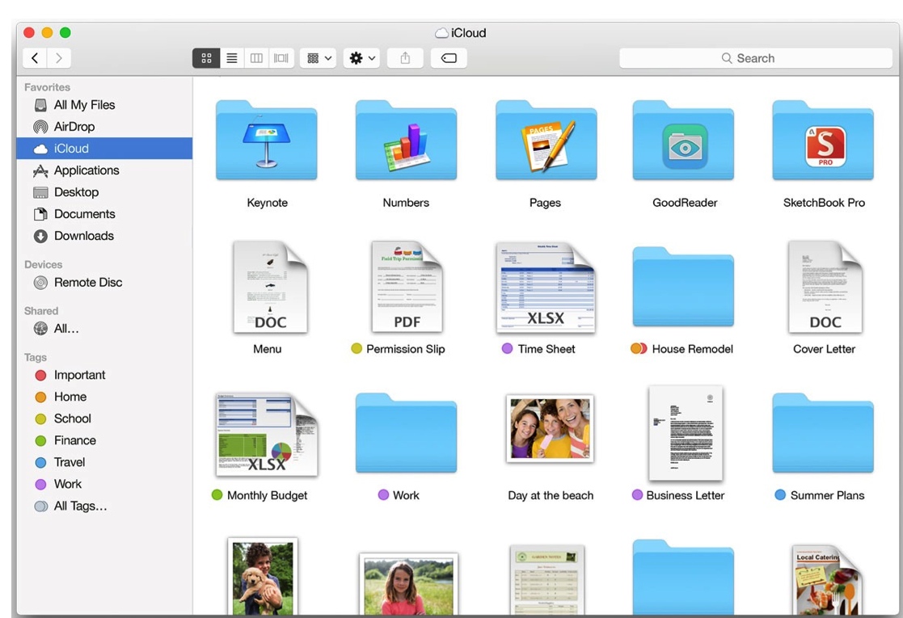This screenshot has height=618, width=903.
Task: Click the purple Work tag dot in sidebar
Action: click(x=40, y=484)
